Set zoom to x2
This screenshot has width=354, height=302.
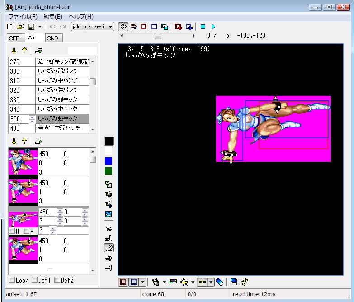[109, 248]
